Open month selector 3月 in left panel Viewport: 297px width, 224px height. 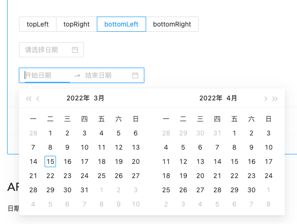pos(99,98)
